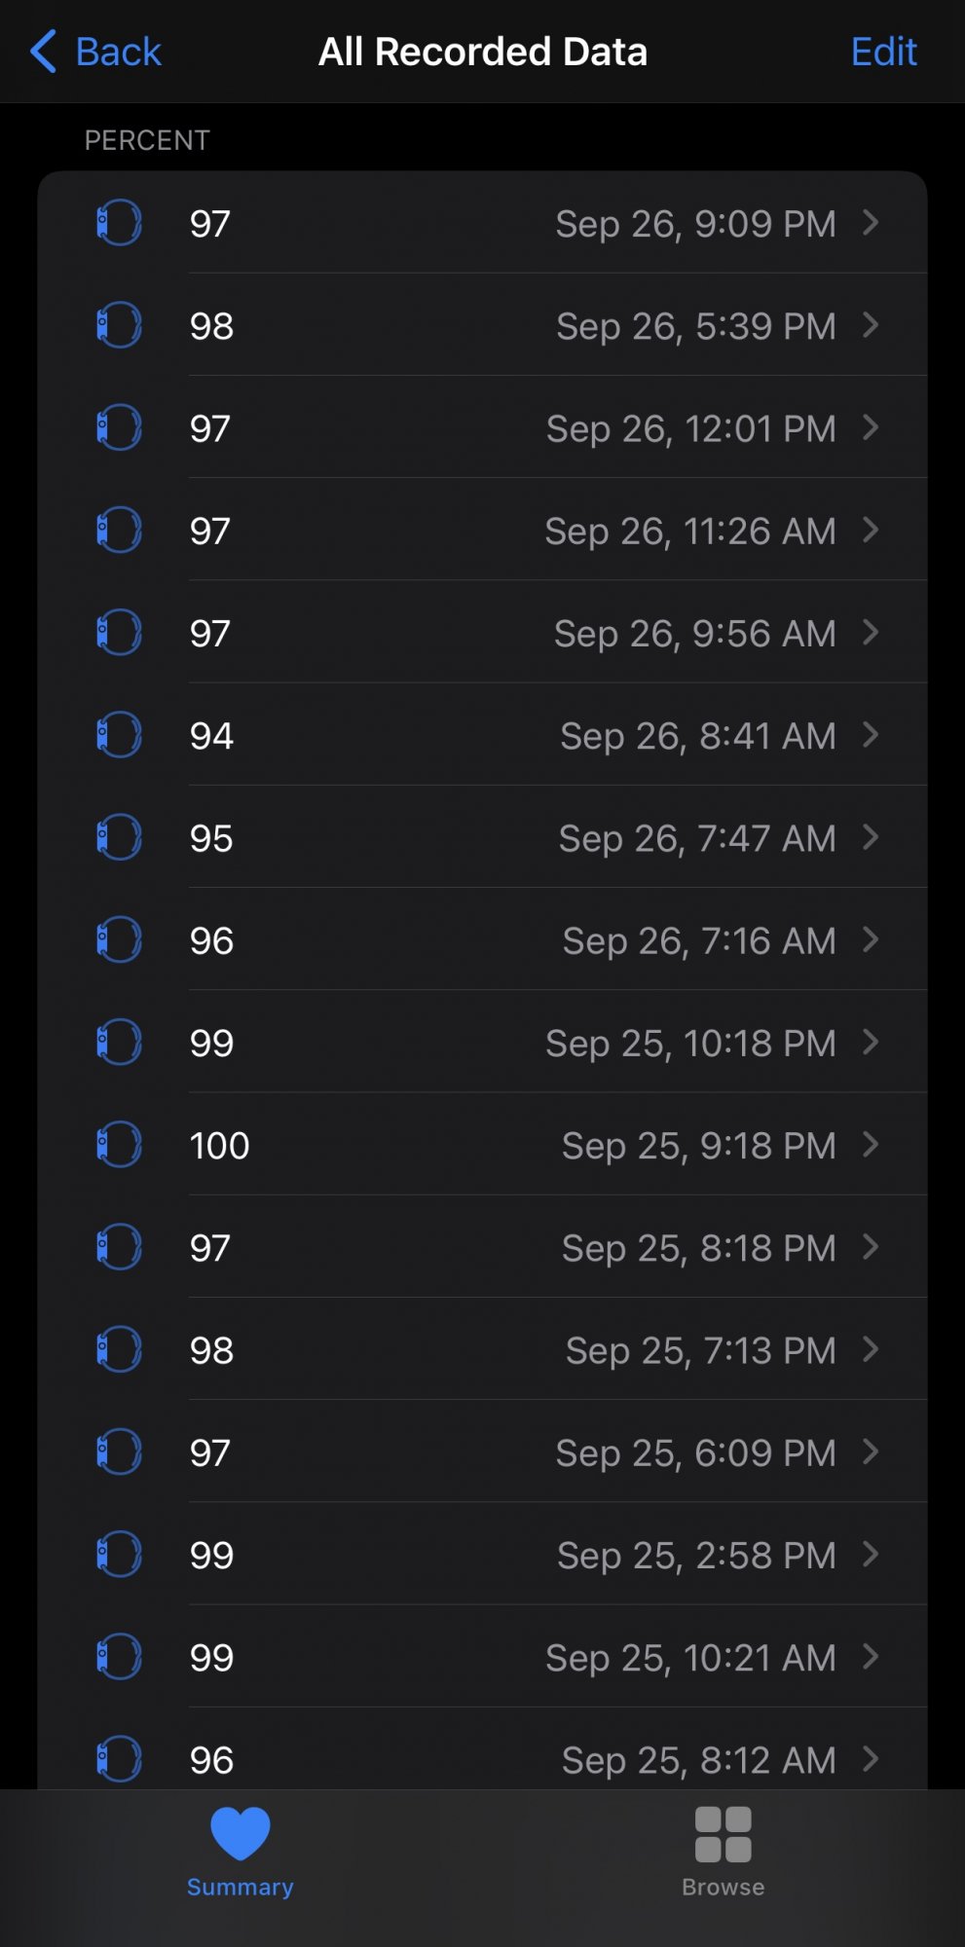Tap the heart Summary icon
The image size is (965, 1947).
[x=241, y=1833]
